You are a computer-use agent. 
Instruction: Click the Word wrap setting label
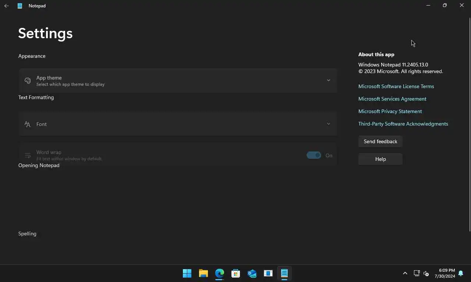click(49, 152)
